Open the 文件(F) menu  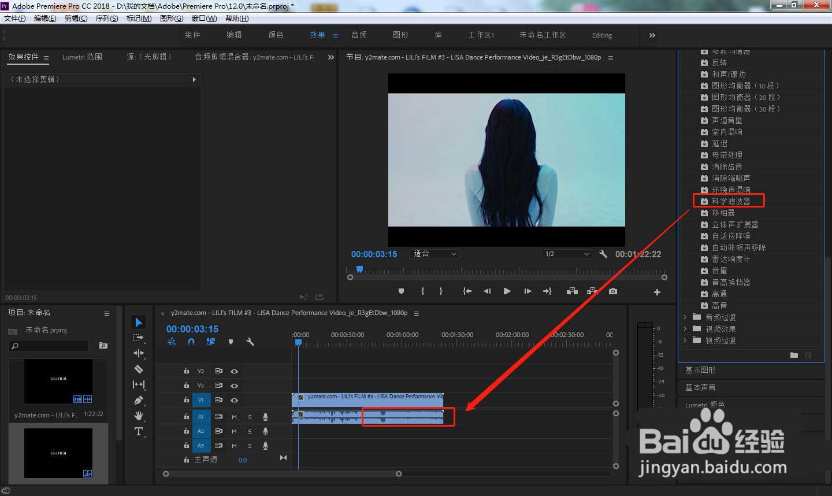coord(15,18)
